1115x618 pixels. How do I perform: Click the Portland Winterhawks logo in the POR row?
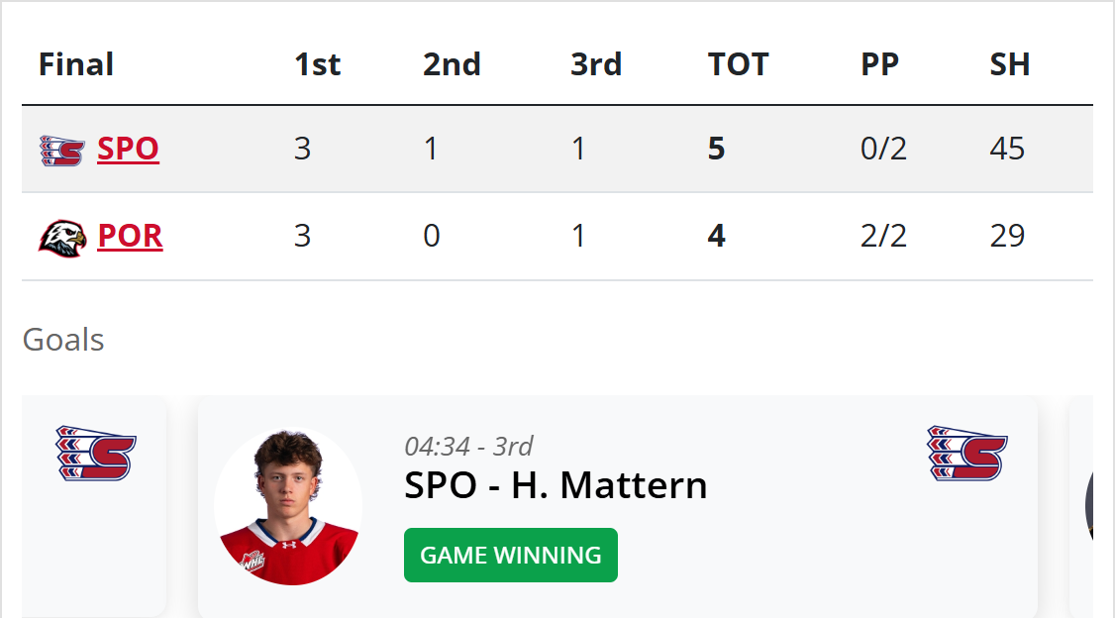click(x=62, y=238)
